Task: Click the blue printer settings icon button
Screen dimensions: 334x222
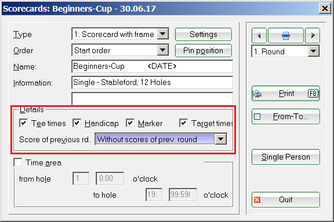Action: click(x=286, y=35)
